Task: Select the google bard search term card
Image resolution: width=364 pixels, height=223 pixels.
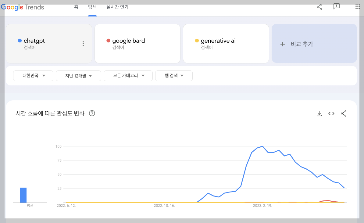Action: pos(137,43)
